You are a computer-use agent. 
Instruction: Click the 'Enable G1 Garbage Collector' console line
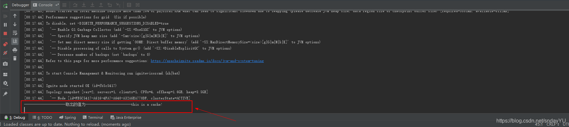pyautogui.click(x=103, y=30)
